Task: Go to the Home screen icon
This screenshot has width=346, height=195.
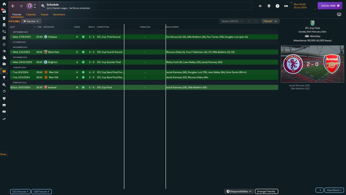Action: click(4, 4)
